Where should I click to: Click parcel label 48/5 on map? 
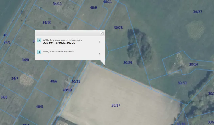[40, 107]
